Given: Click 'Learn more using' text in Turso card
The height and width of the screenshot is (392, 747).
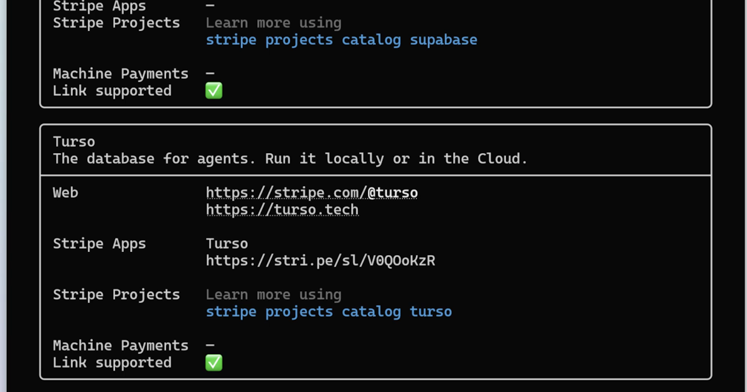Looking at the screenshot, I should (x=274, y=295).
